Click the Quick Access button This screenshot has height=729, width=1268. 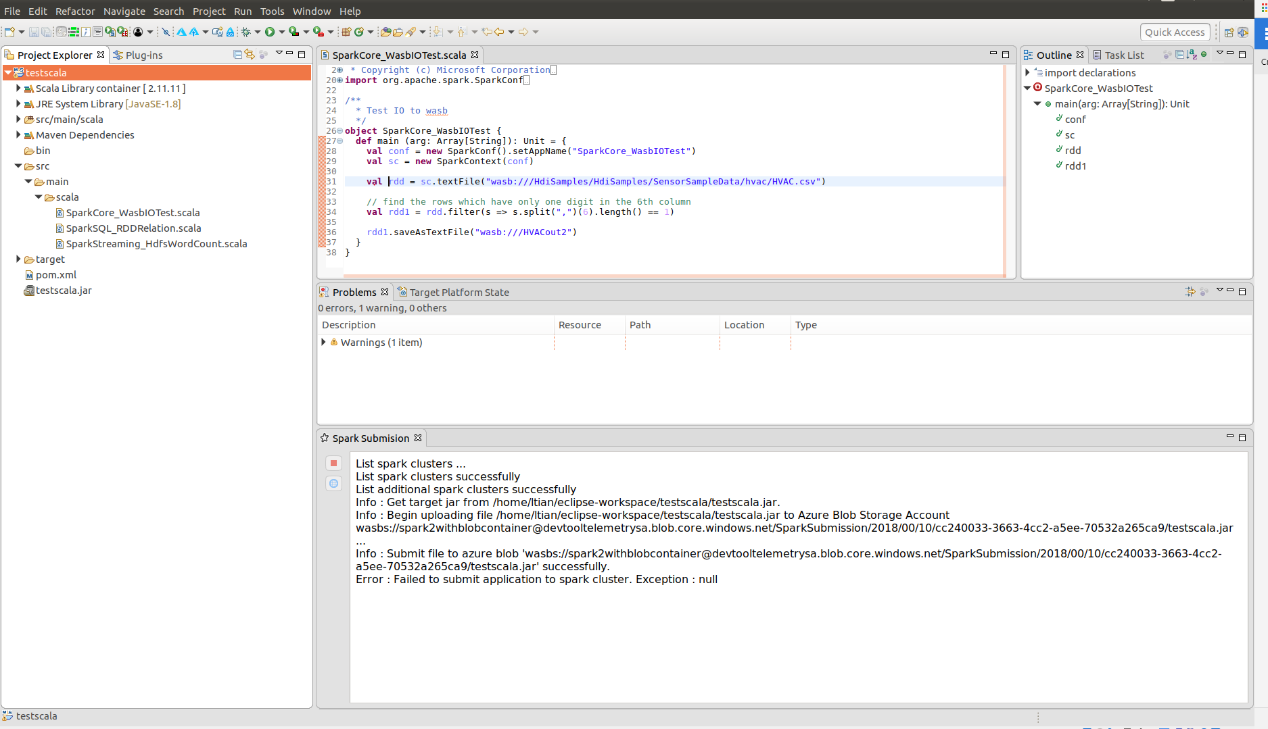1175,32
